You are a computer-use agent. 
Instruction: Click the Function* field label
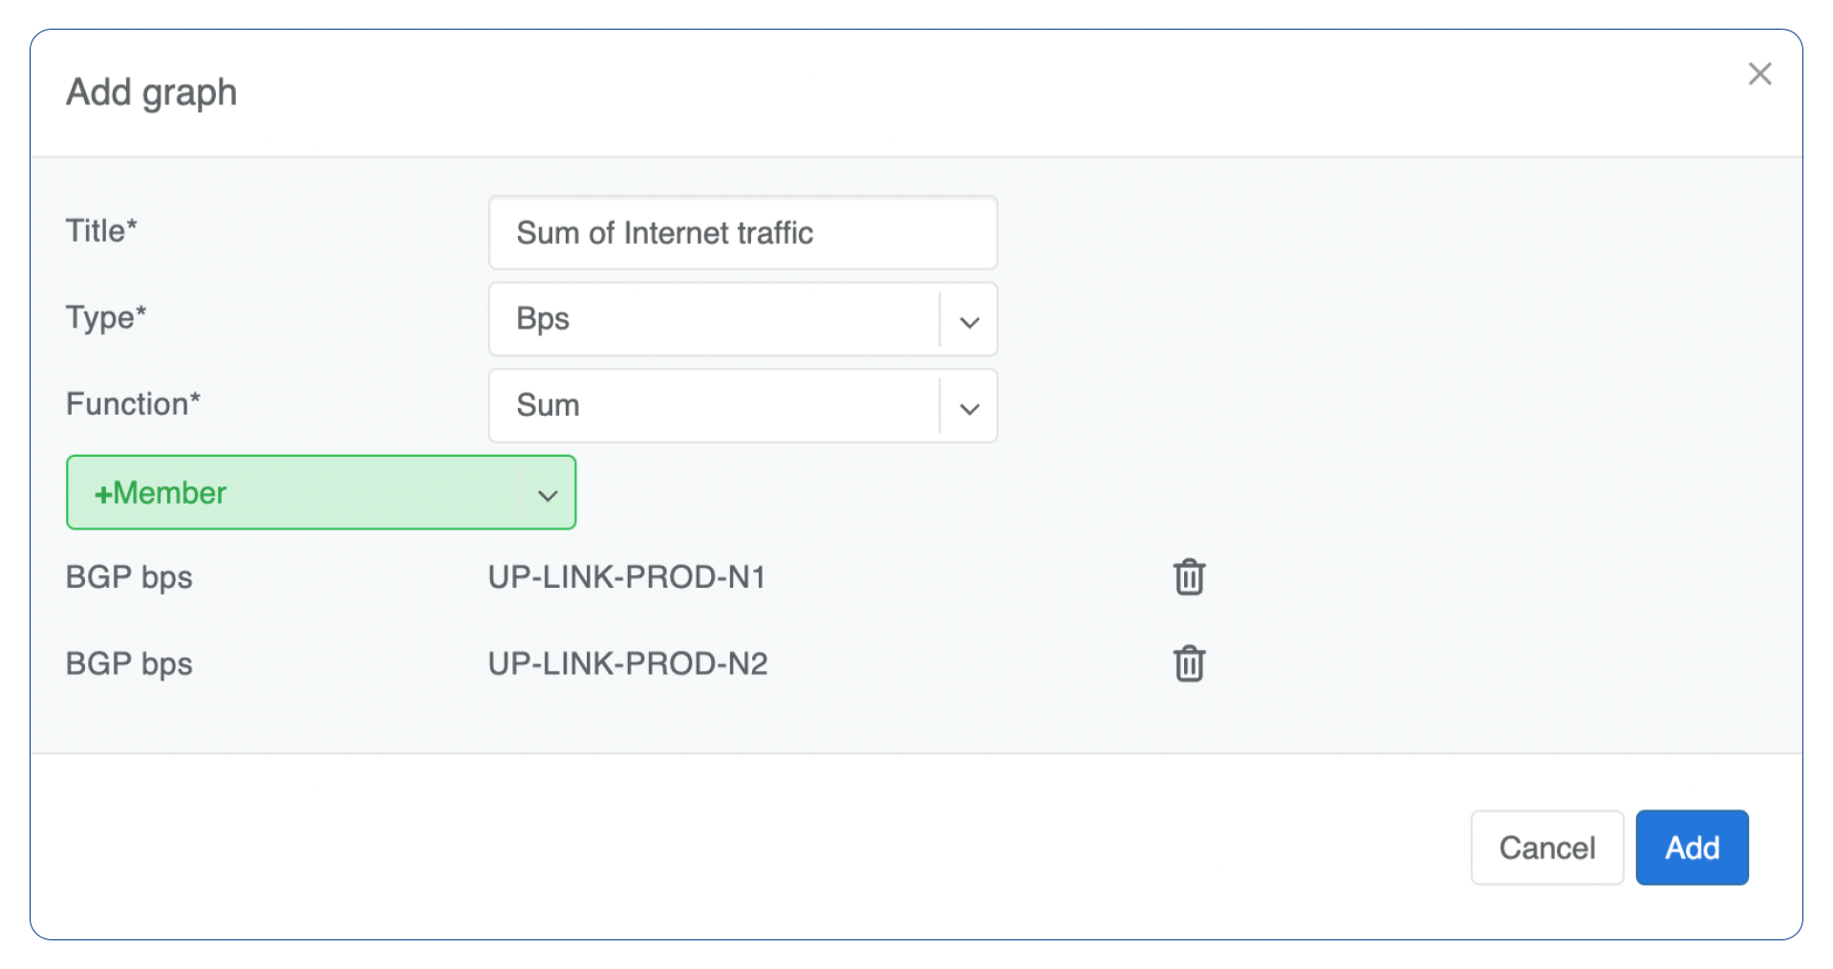pyautogui.click(x=133, y=404)
